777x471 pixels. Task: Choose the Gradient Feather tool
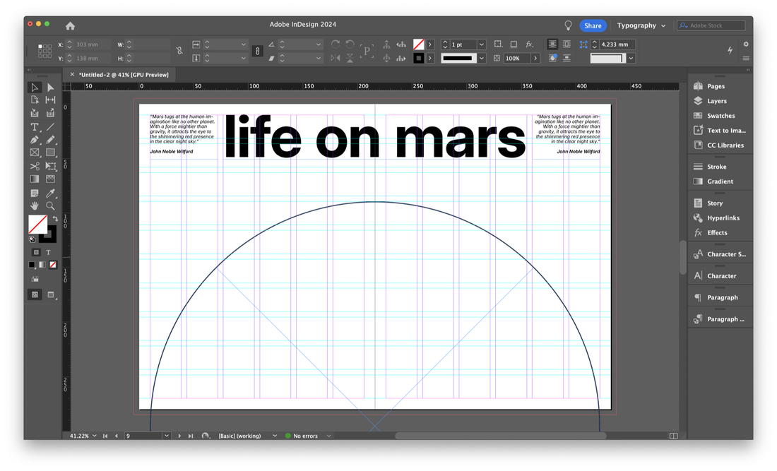tap(51, 179)
